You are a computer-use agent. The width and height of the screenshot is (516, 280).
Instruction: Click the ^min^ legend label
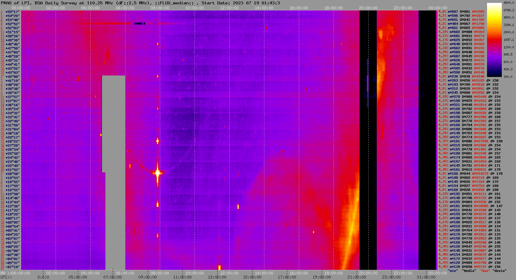(453, 271)
